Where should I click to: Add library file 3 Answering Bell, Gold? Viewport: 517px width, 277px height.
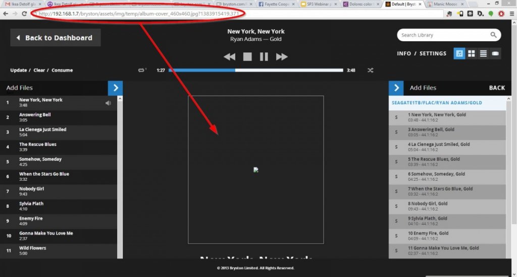click(x=447, y=132)
